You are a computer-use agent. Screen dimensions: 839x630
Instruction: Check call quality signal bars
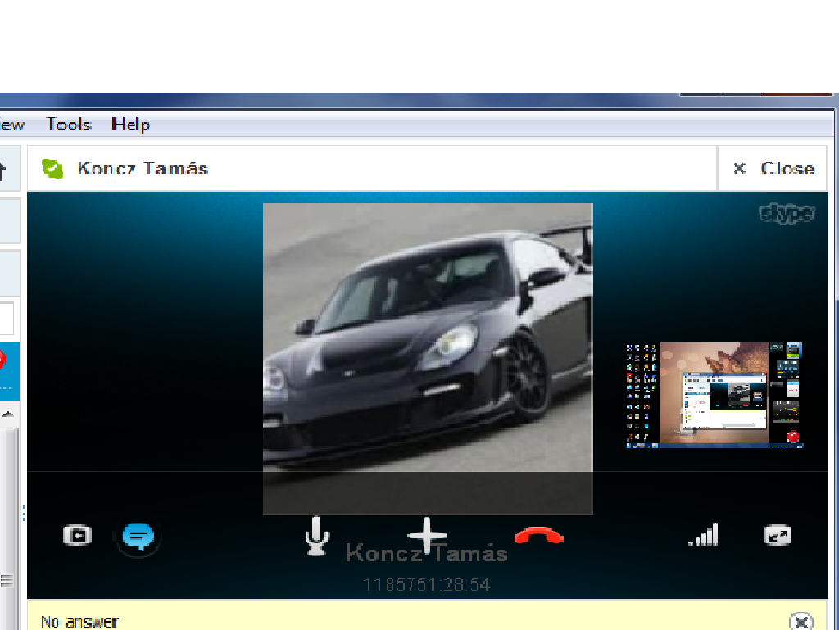pyautogui.click(x=703, y=536)
